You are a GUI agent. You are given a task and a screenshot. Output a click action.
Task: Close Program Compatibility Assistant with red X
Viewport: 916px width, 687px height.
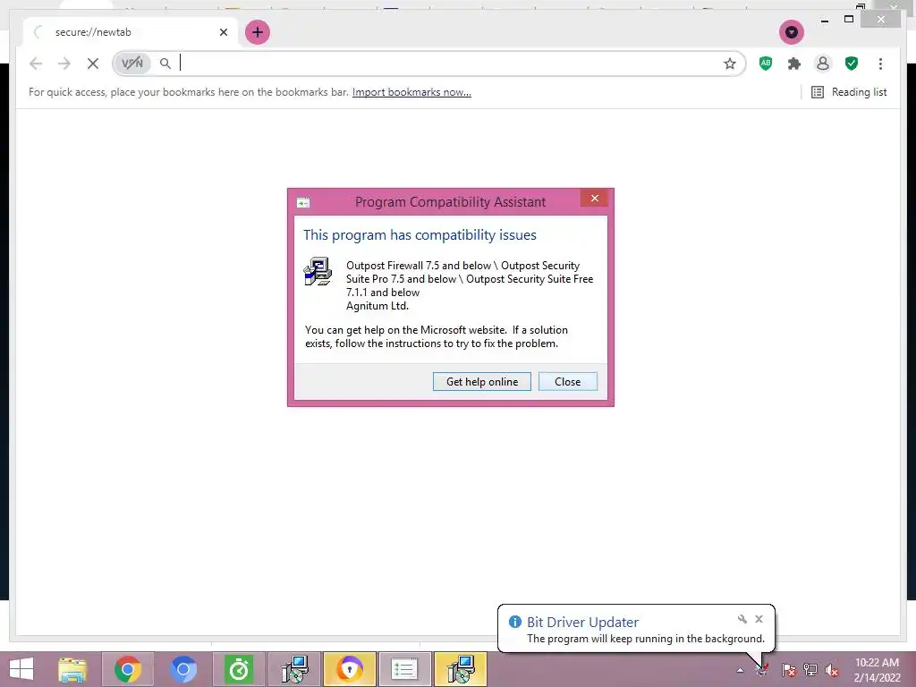594,199
